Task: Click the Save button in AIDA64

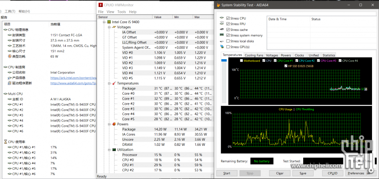Action: (x=303, y=173)
